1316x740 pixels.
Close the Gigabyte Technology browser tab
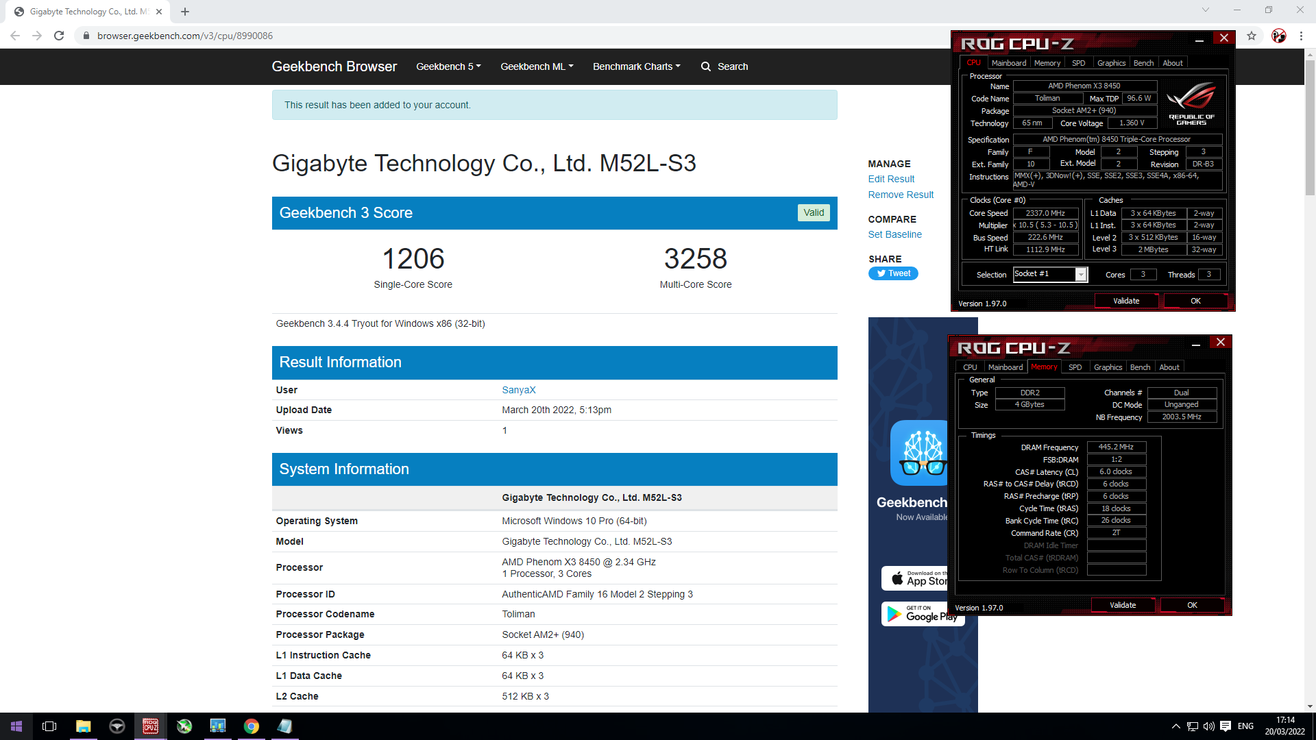pos(159,12)
